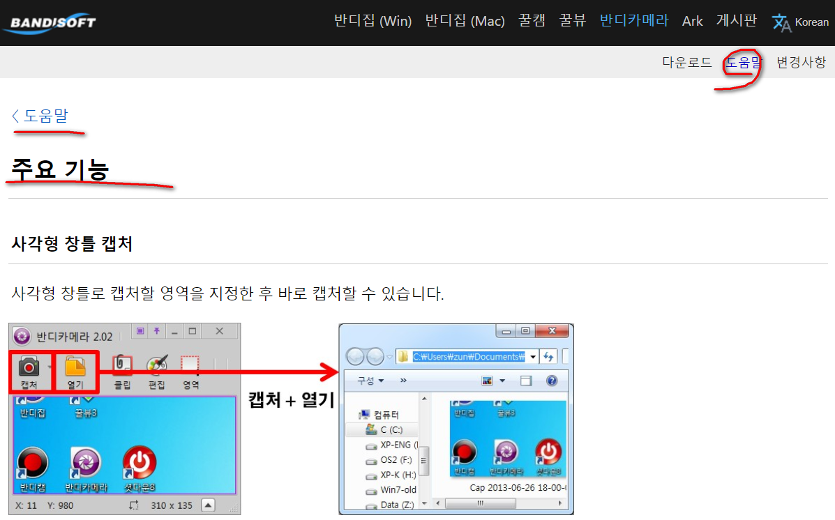Click the blue help question mark icon

[552, 381]
